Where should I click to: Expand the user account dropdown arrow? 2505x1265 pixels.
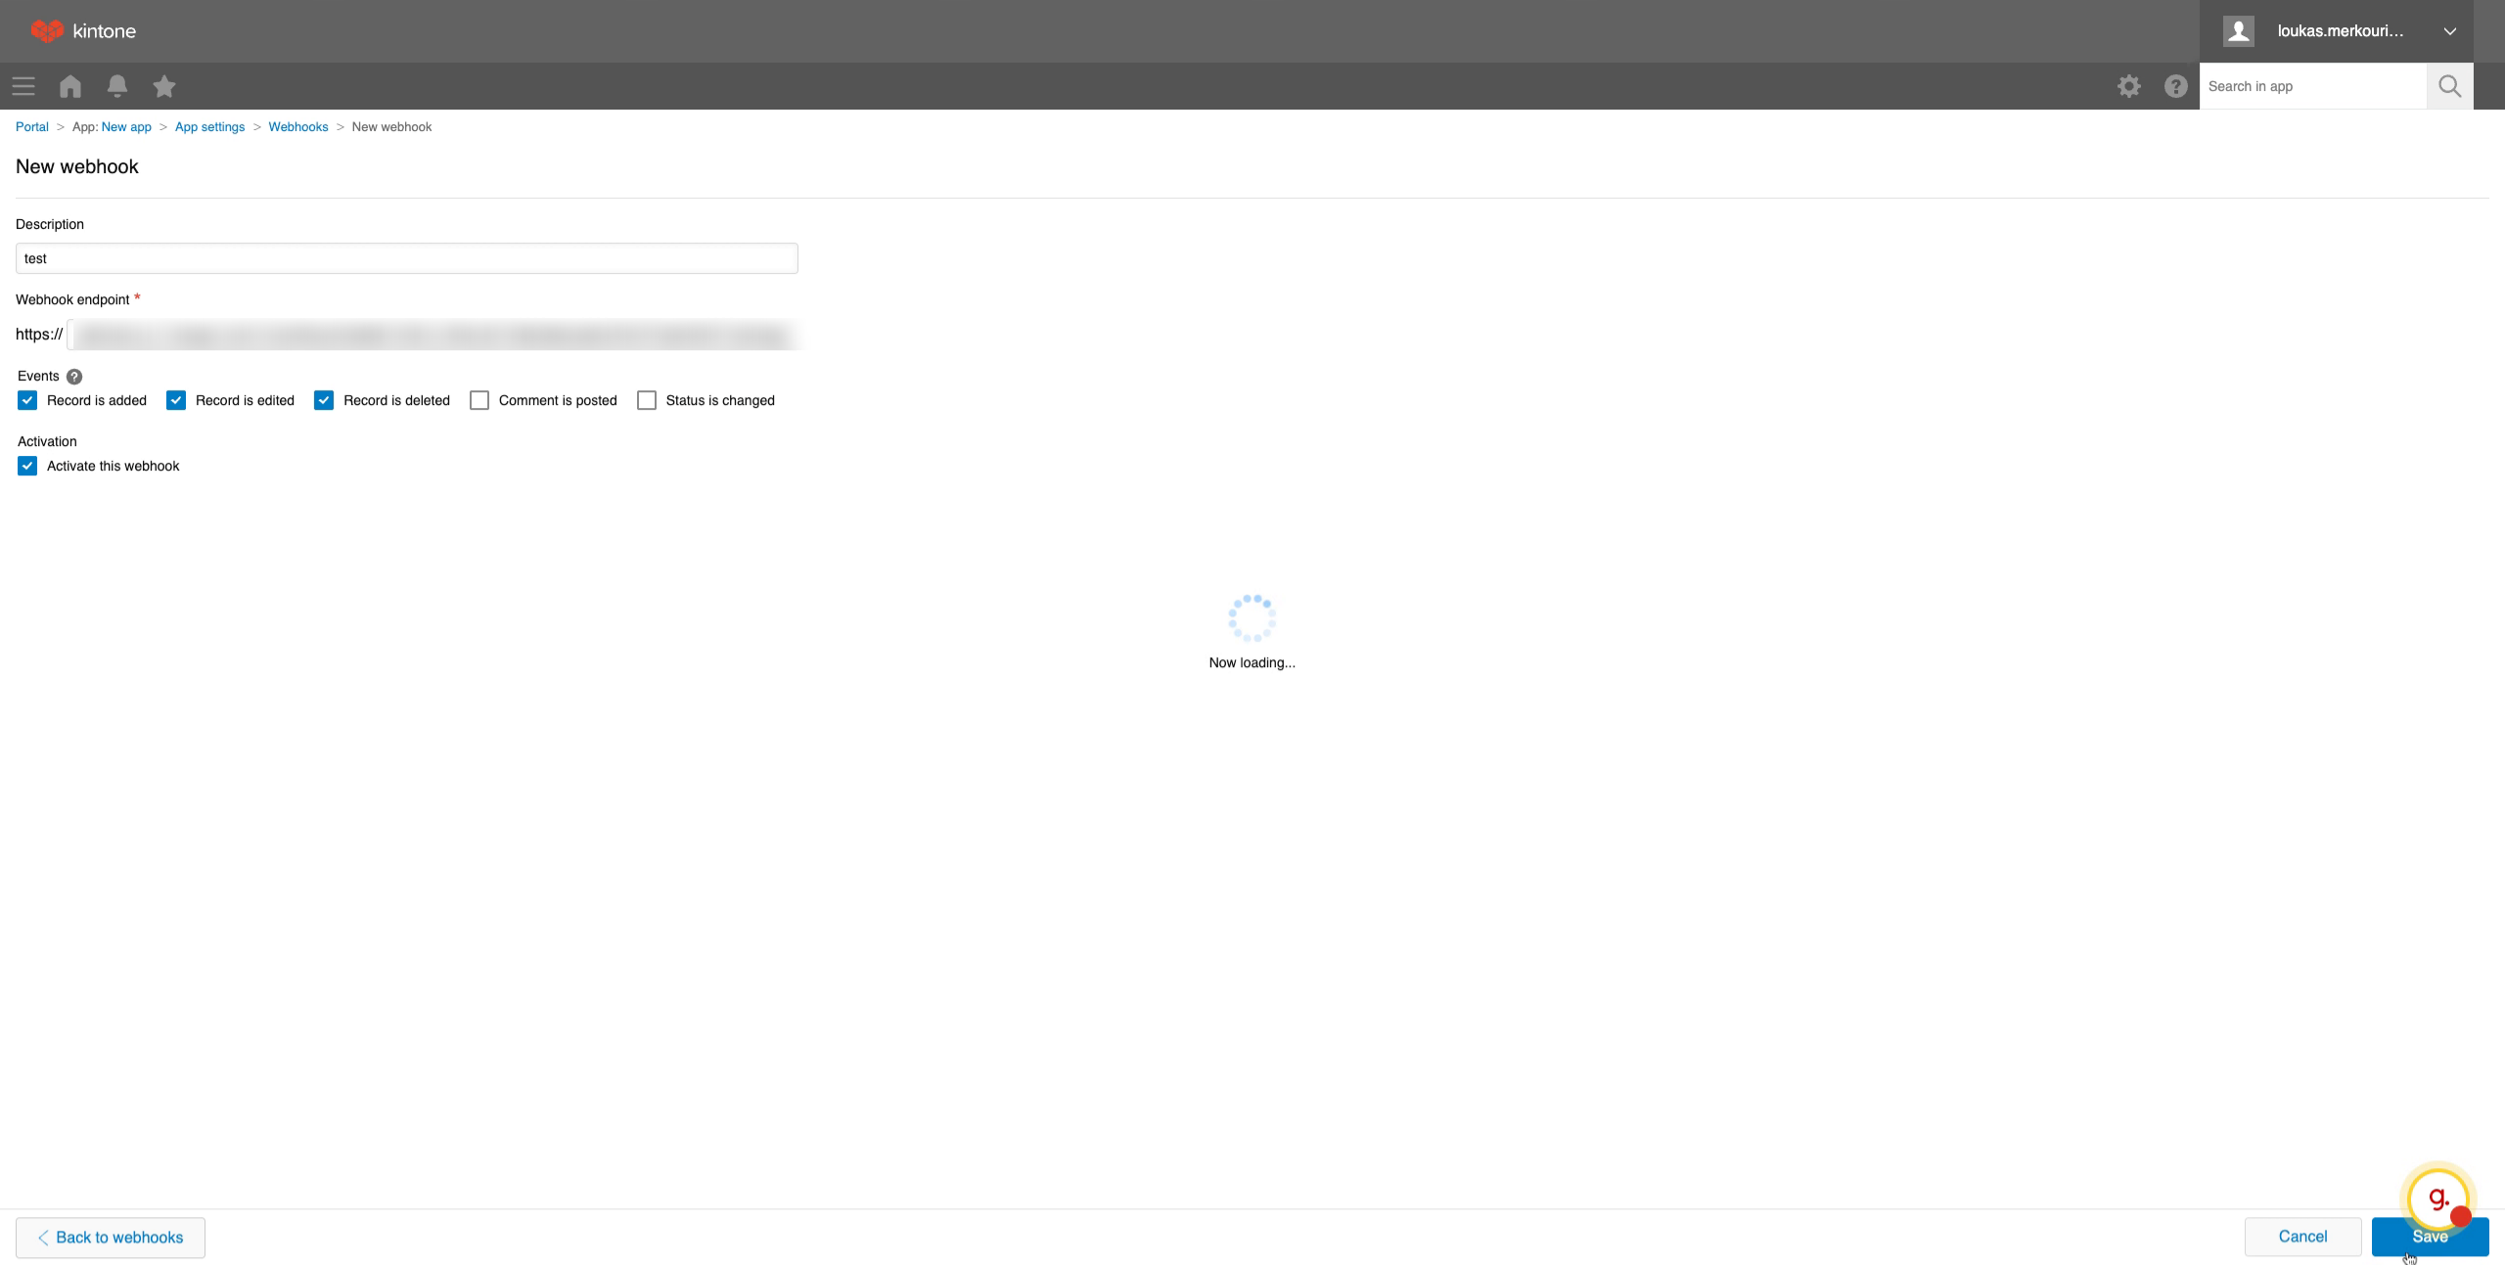[x=2450, y=31]
